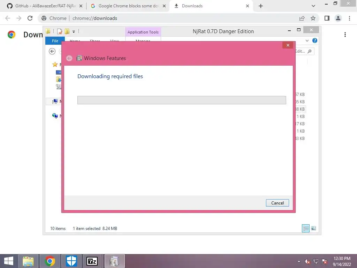Close the Windows Features dialog
357x268 pixels.
(x=288, y=45)
